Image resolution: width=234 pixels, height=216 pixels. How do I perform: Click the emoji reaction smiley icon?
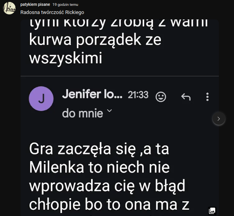click(x=161, y=97)
